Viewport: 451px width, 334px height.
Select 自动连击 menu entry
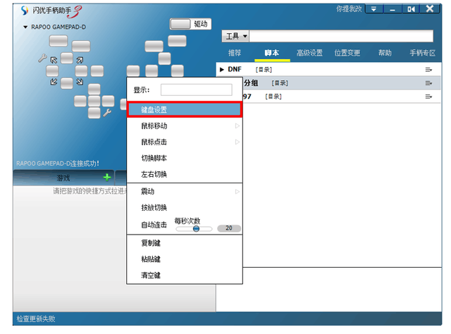(x=154, y=225)
